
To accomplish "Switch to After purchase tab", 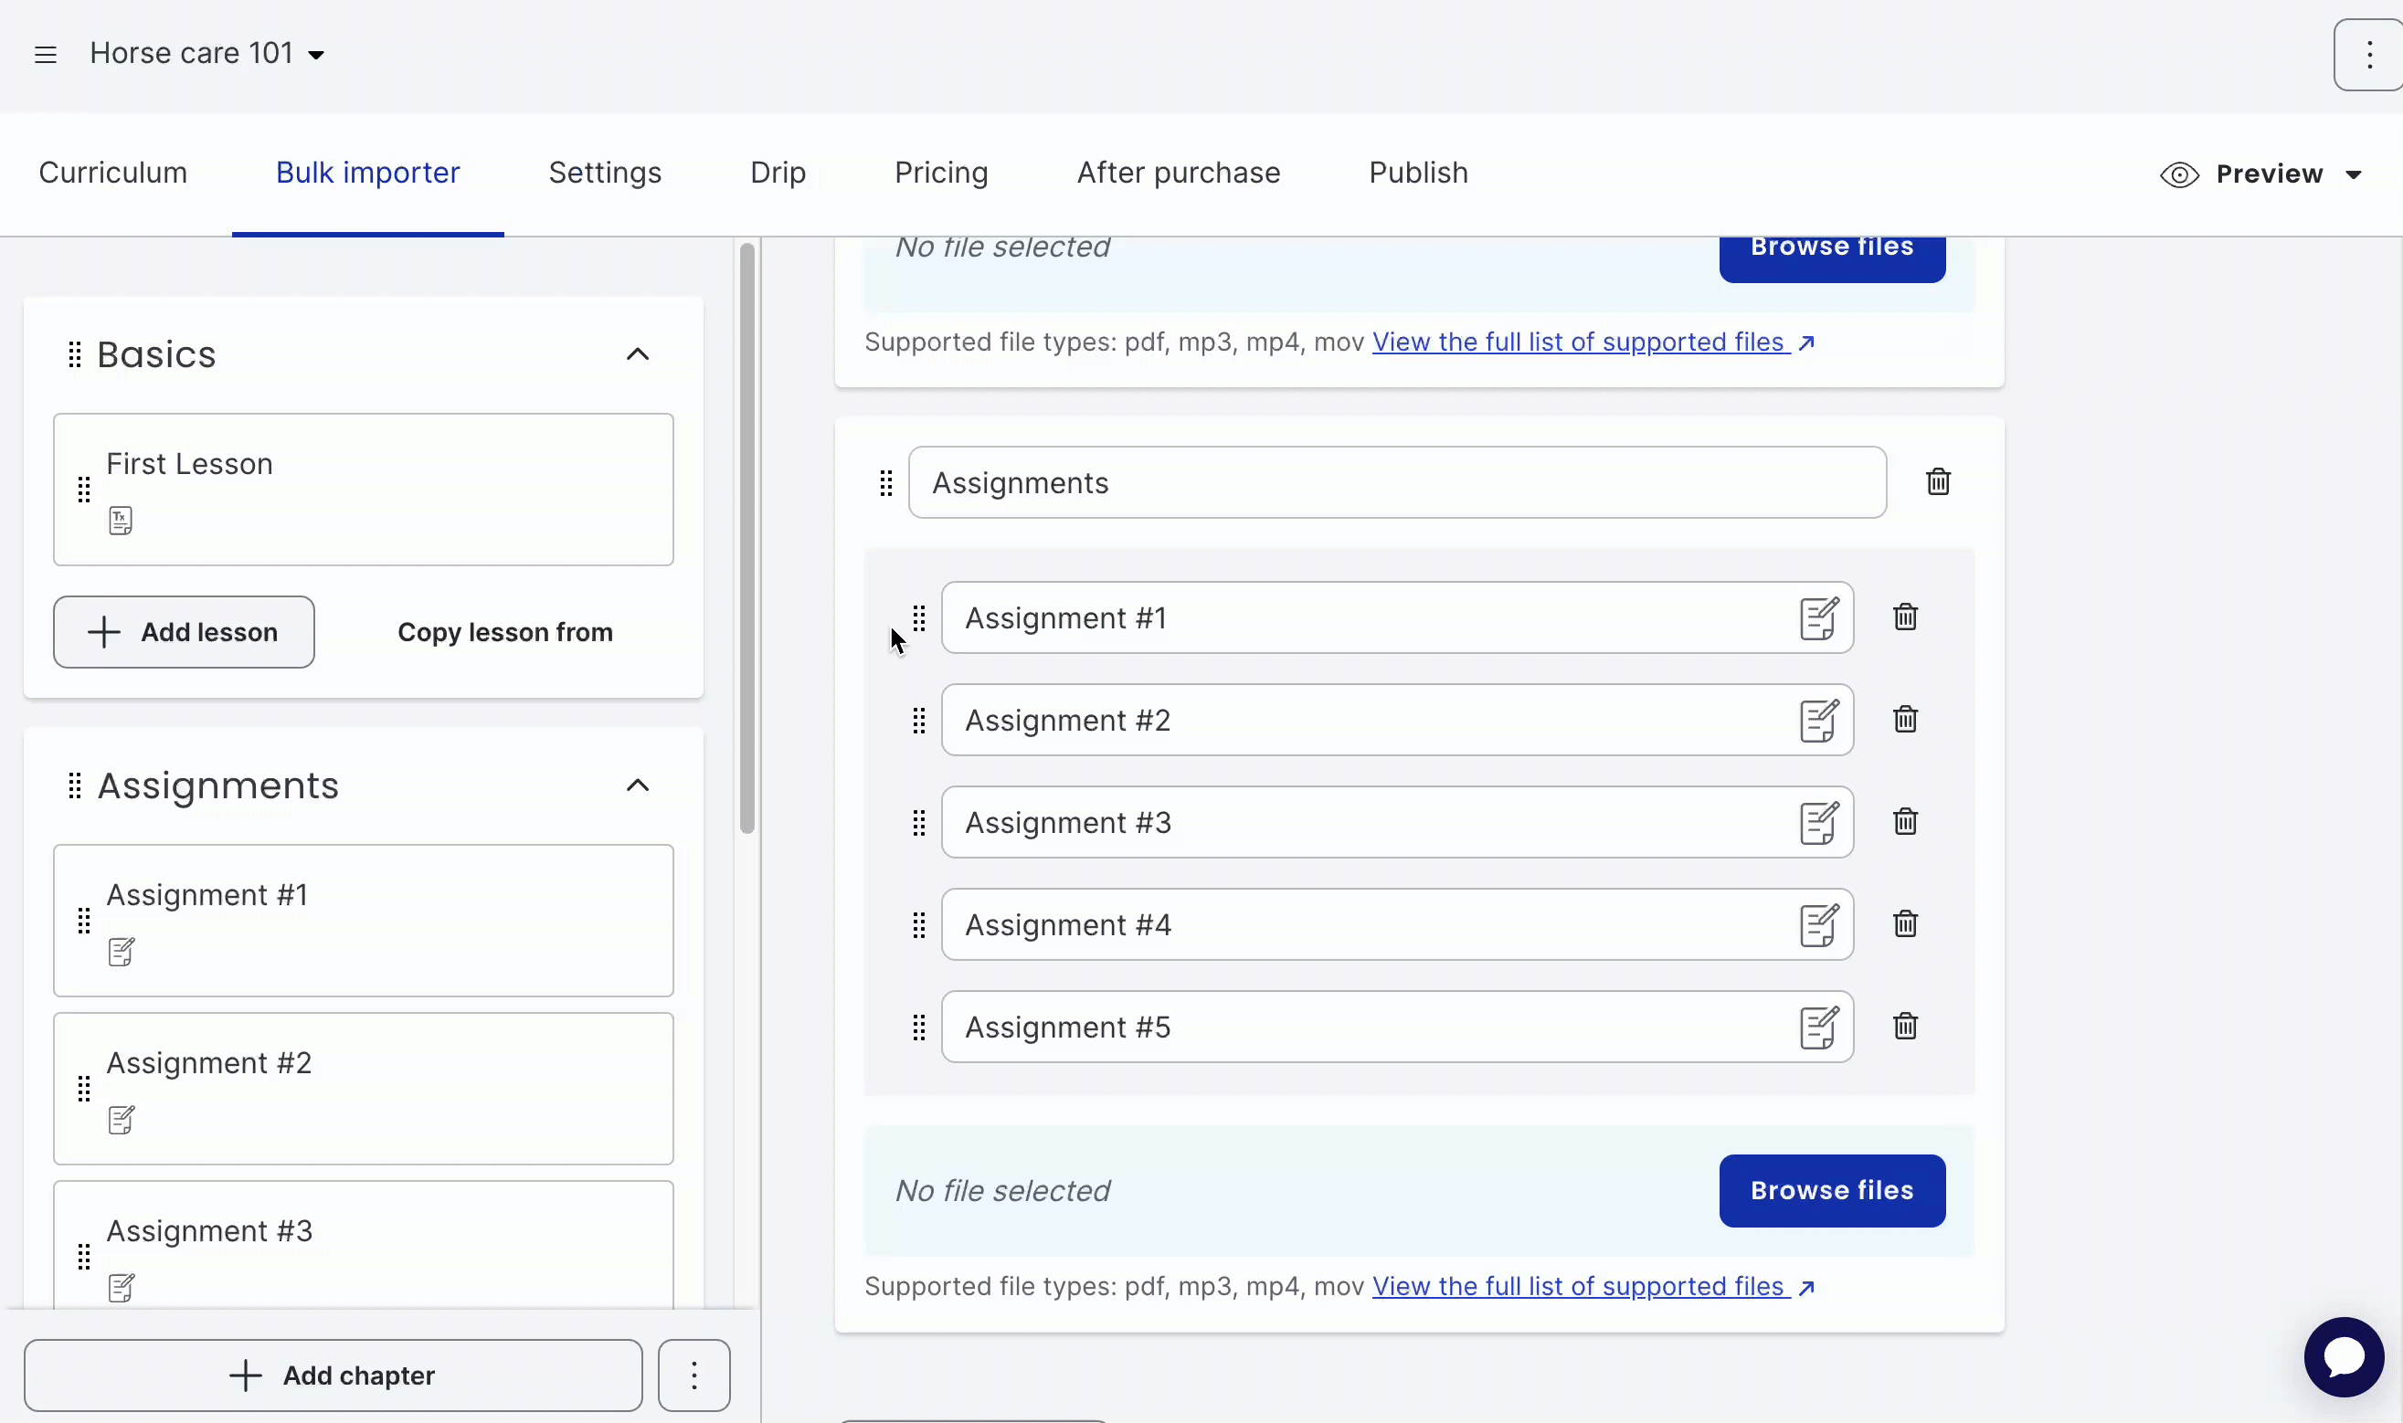I will point(1178,173).
